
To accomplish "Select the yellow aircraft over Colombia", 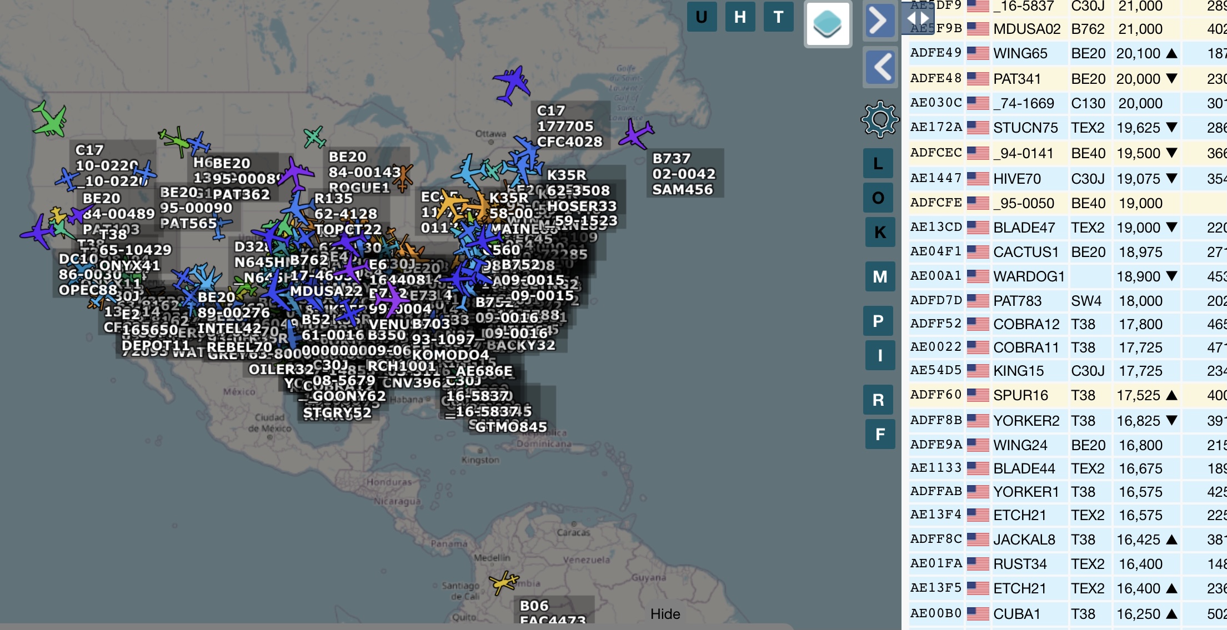I will 504,582.
